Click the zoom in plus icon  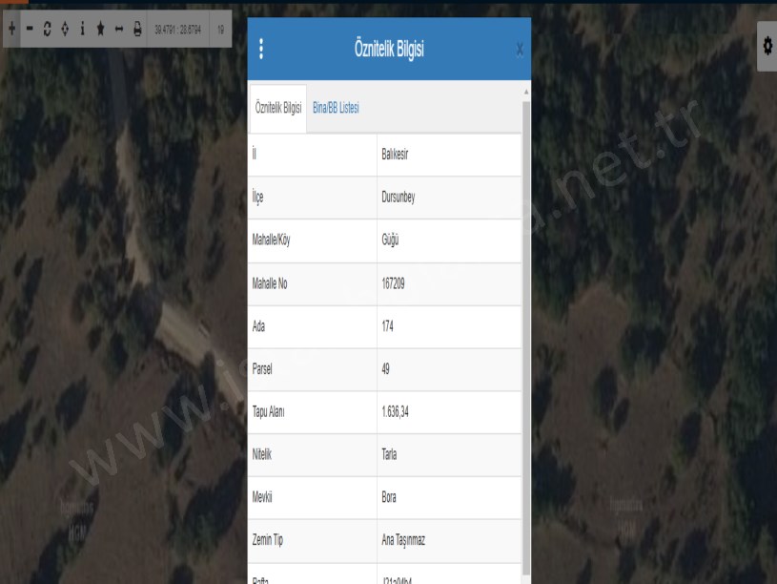pos(11,30)
